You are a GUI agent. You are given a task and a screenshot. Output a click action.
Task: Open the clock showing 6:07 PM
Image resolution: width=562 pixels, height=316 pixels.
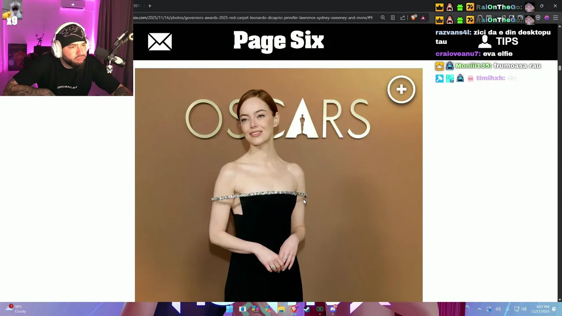point(540,309)
